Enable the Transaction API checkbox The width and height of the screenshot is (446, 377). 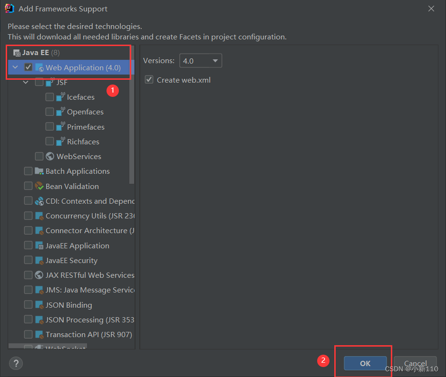point(28,334)
